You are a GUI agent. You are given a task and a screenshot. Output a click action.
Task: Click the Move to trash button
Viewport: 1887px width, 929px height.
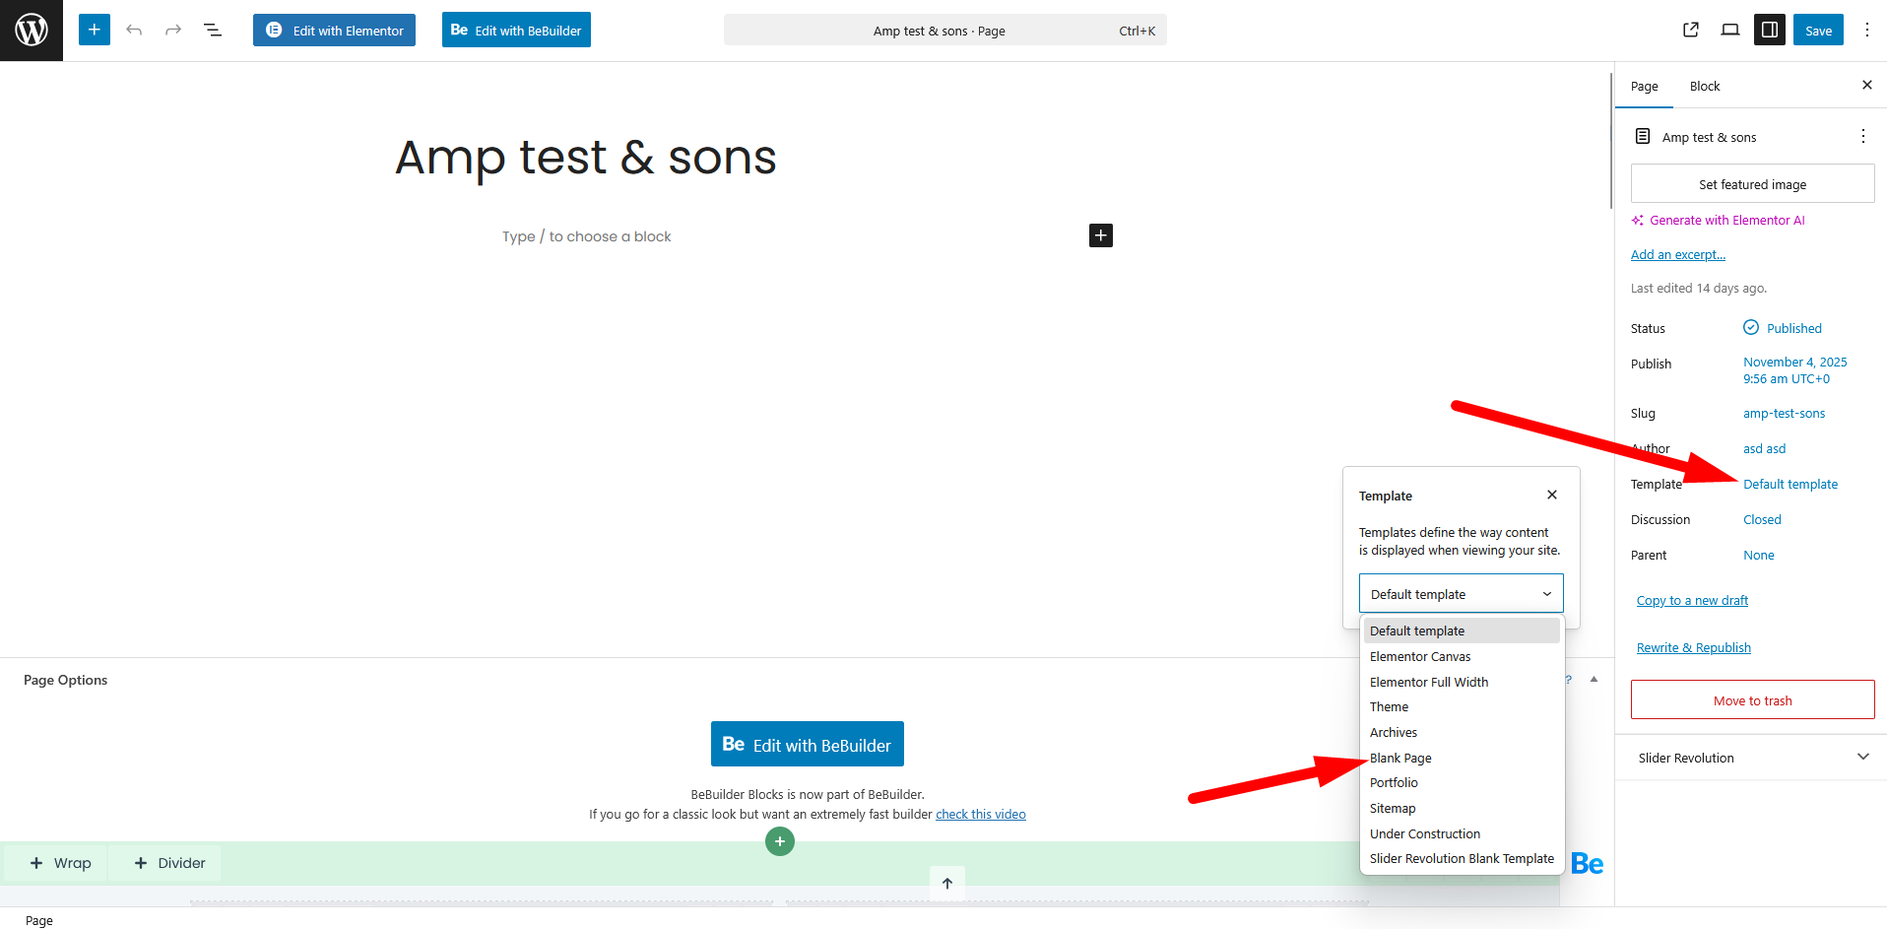1752,700
